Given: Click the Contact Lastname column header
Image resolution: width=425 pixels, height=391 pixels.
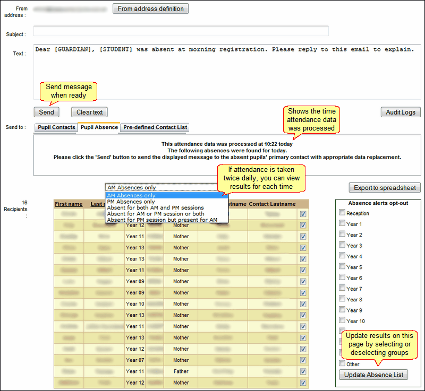Looking at the screenshot, I should pyautogui.click(x=272, y=204).
